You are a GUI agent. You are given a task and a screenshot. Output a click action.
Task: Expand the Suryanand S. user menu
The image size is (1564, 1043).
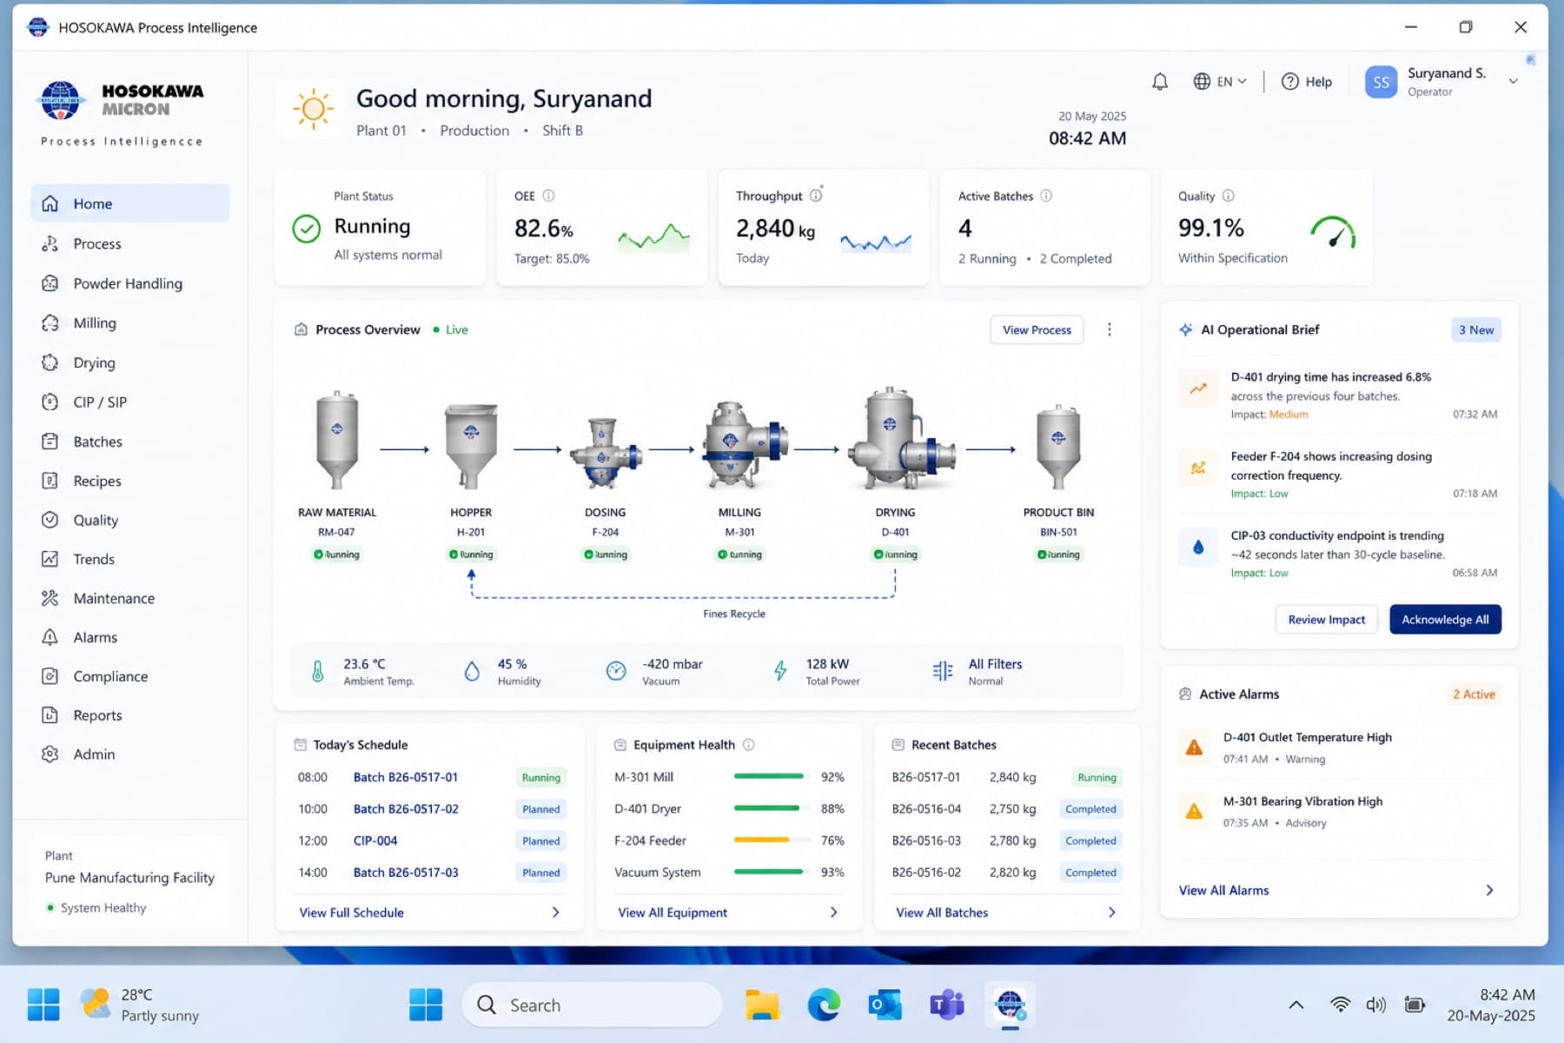1513,82
